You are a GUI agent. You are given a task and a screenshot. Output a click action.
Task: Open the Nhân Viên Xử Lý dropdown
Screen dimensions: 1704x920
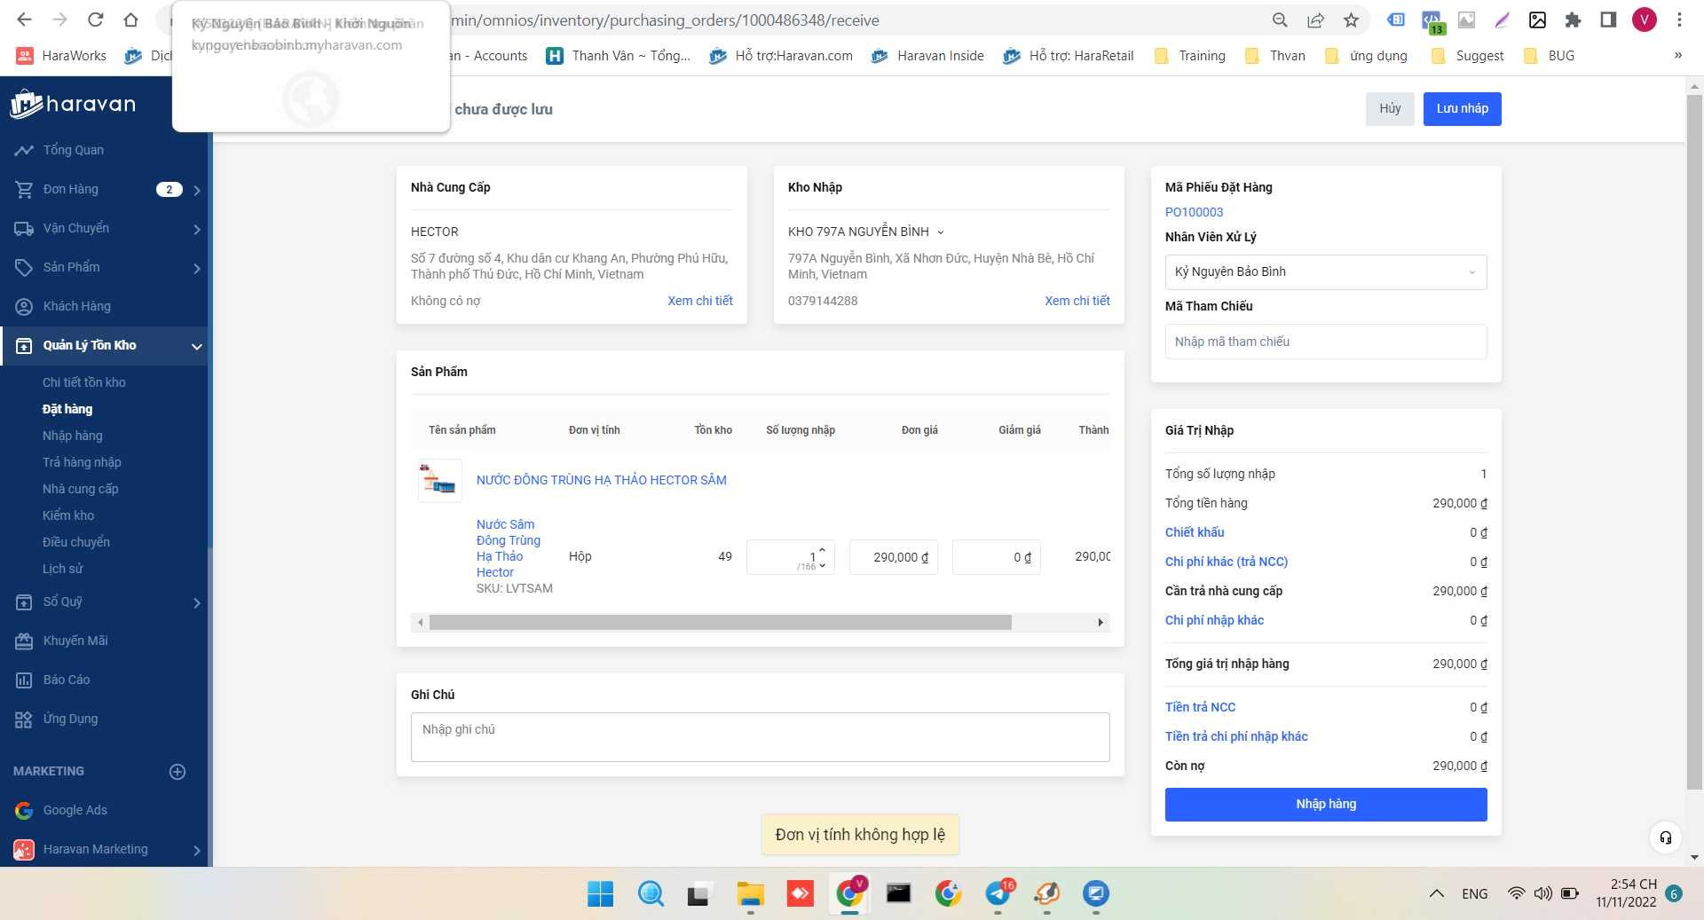coord(1325,272)
